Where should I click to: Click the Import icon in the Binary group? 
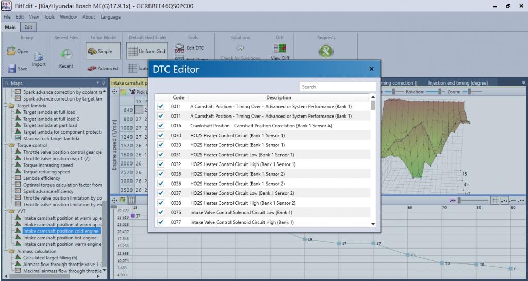(x=39, y=56)
